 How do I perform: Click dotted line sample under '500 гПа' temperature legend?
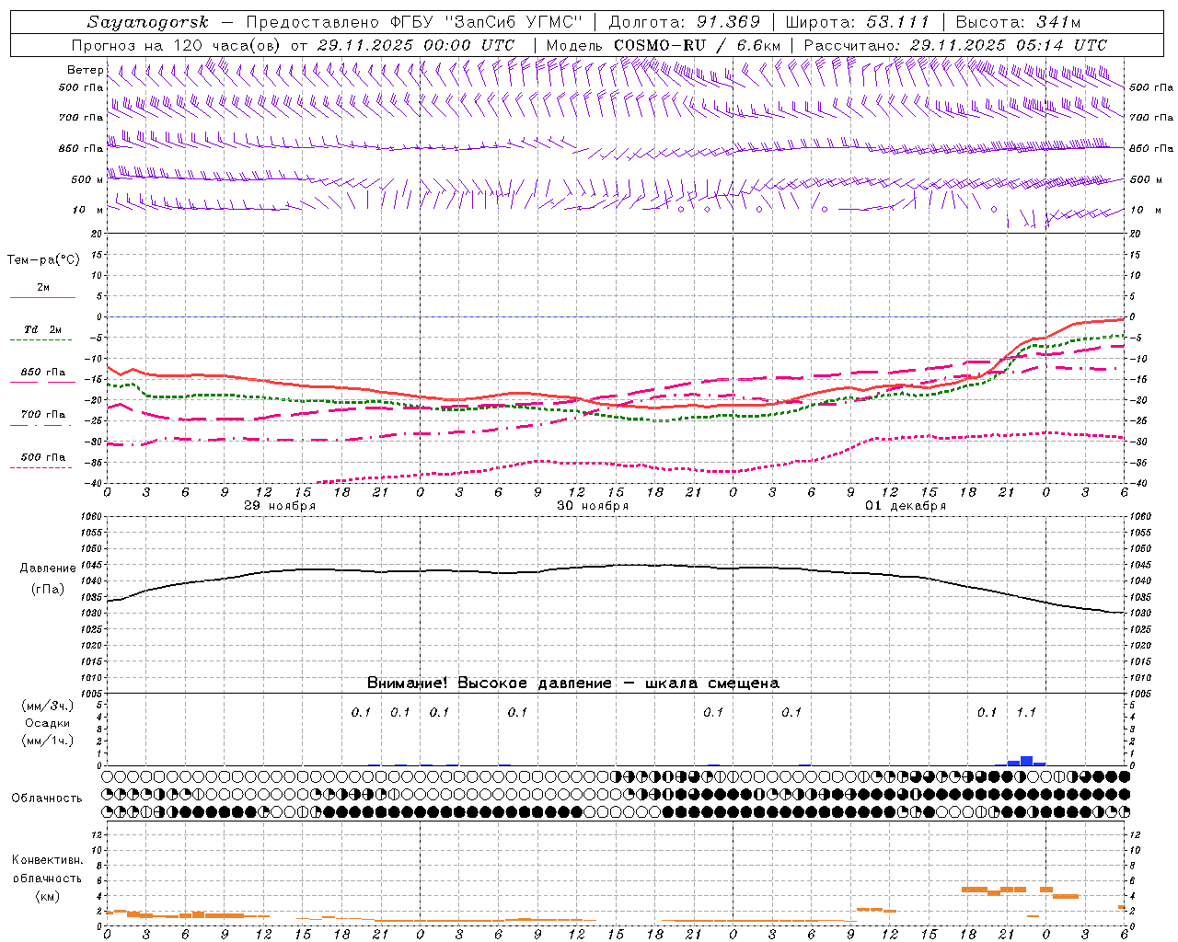tap(42, 468)
